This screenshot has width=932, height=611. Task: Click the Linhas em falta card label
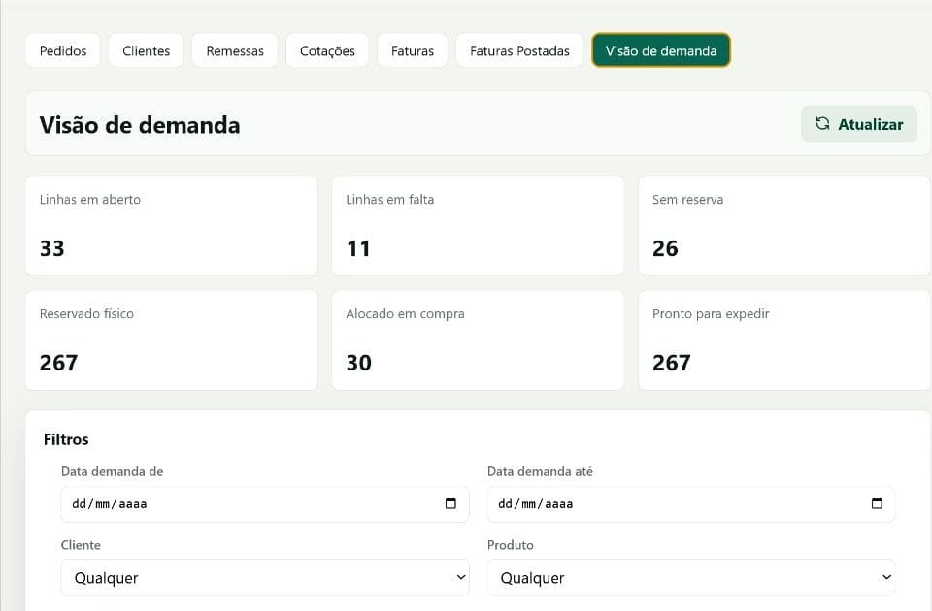click(390, 200)
